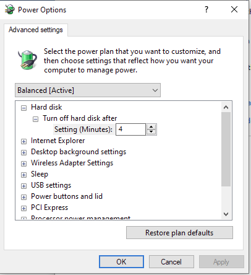Collapse the Hard disk tree node

[x=23, y=108]
